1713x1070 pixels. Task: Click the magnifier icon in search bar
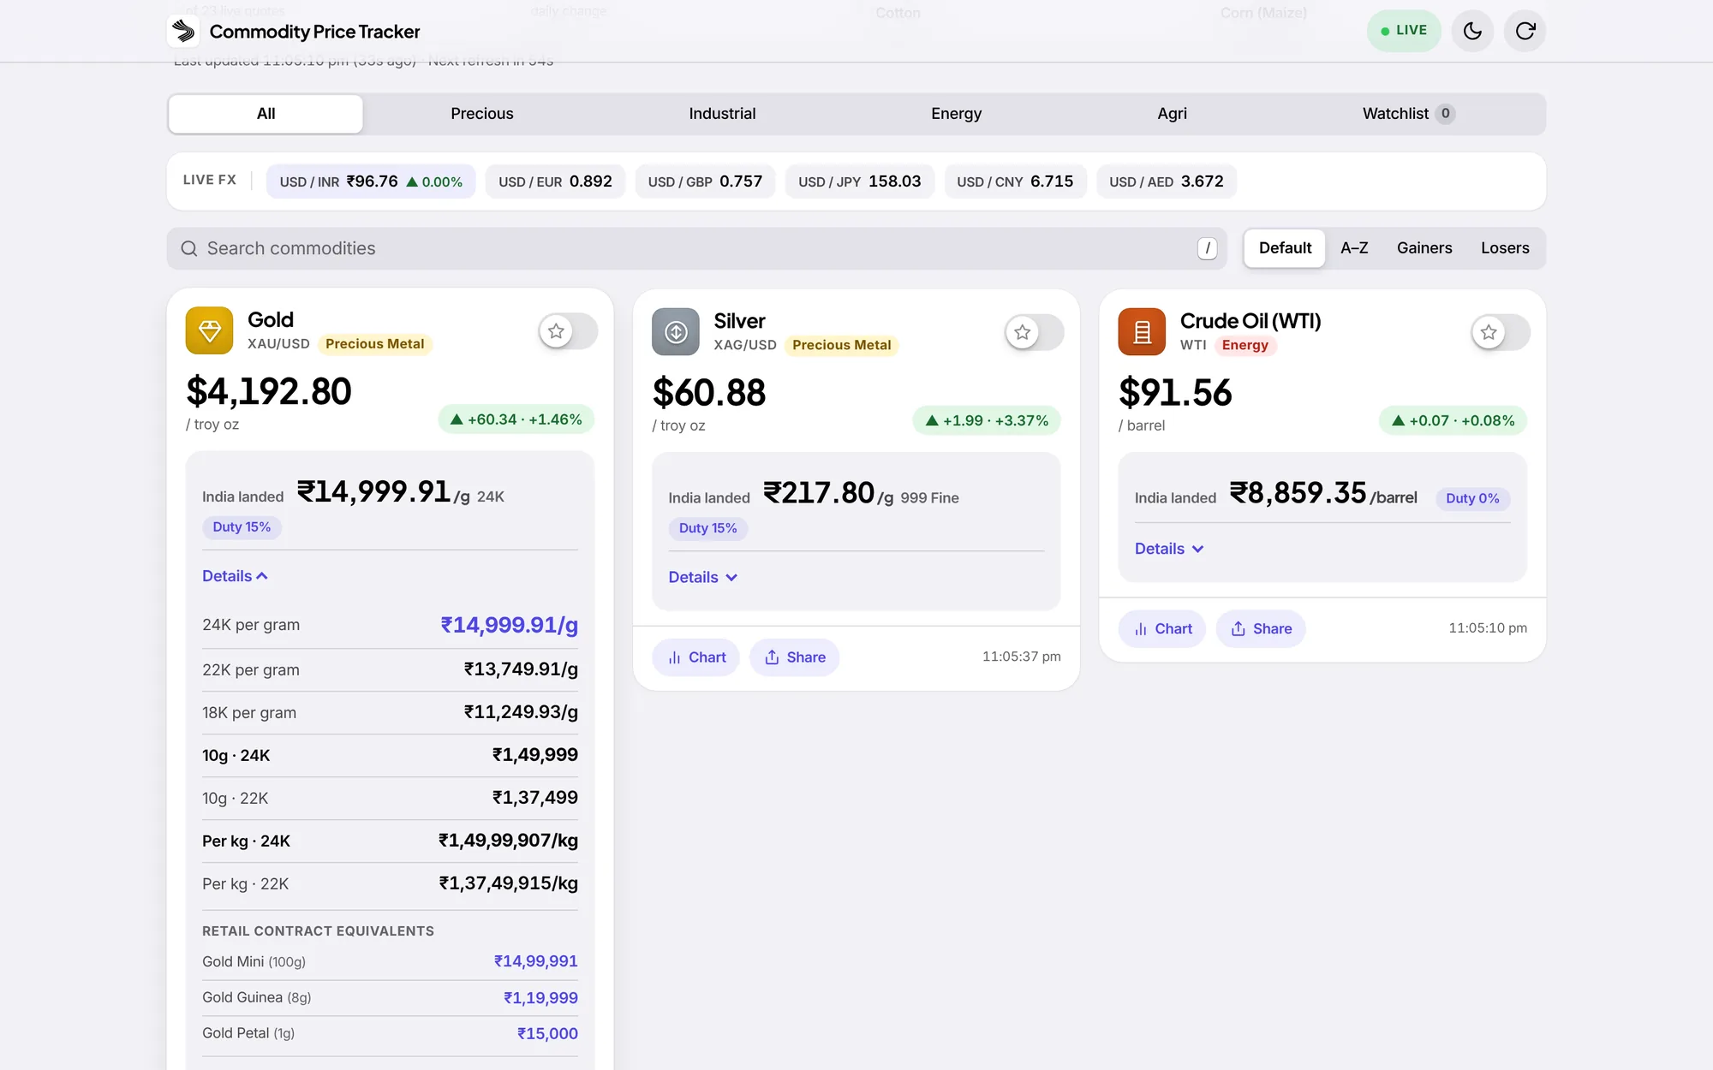(189, 248)
